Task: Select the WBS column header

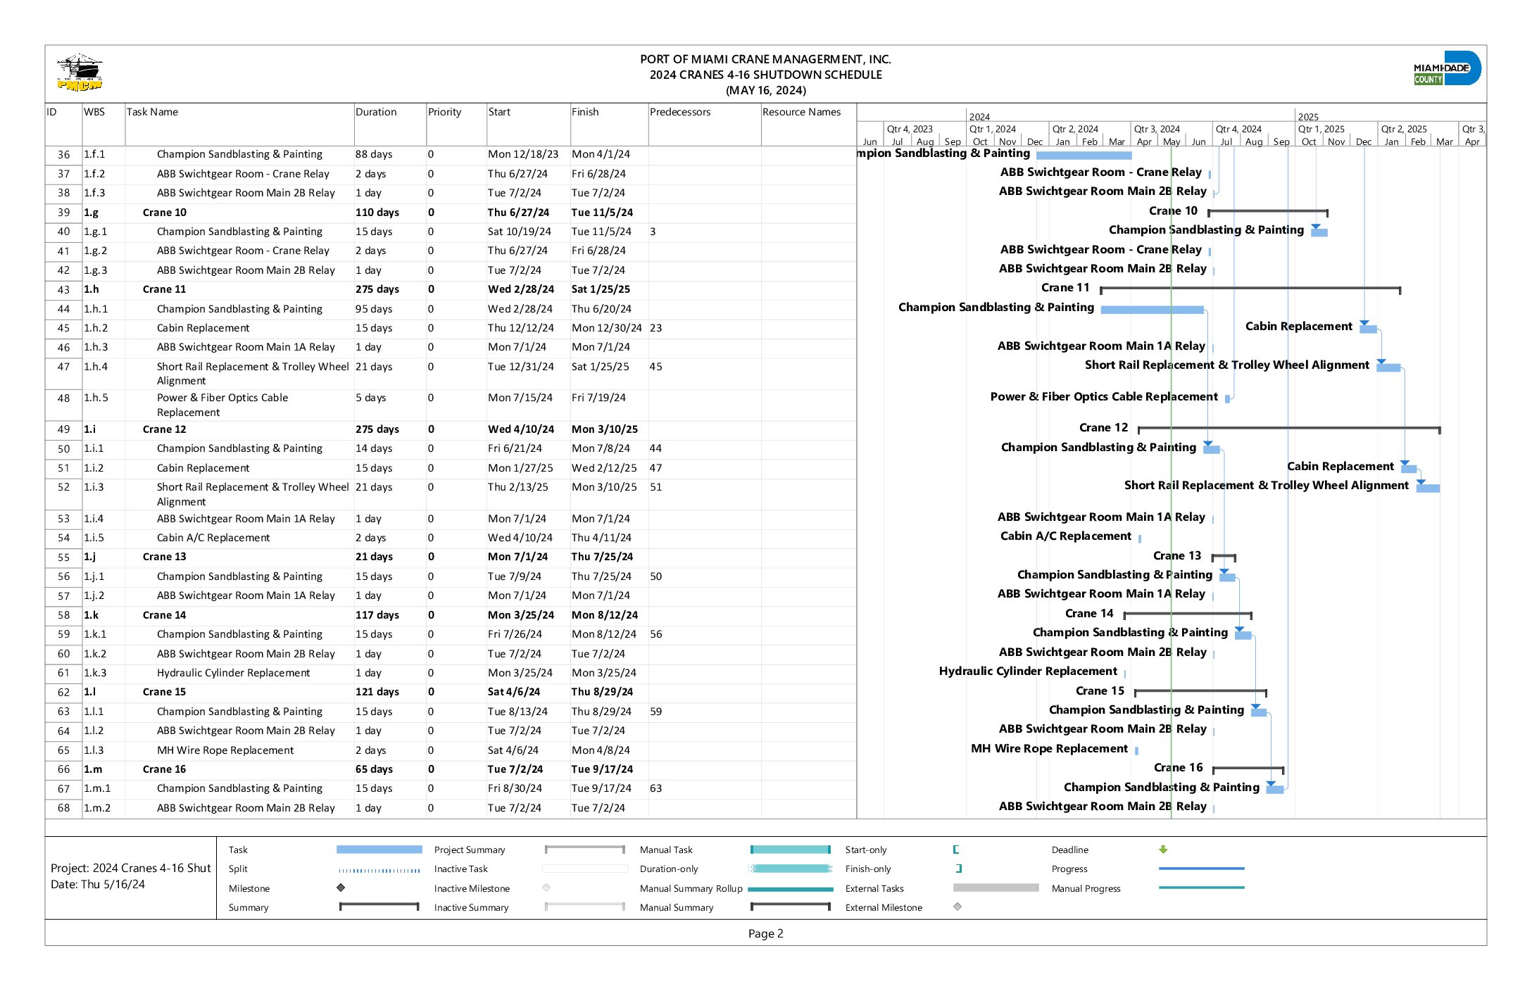Action: [103, 125]
